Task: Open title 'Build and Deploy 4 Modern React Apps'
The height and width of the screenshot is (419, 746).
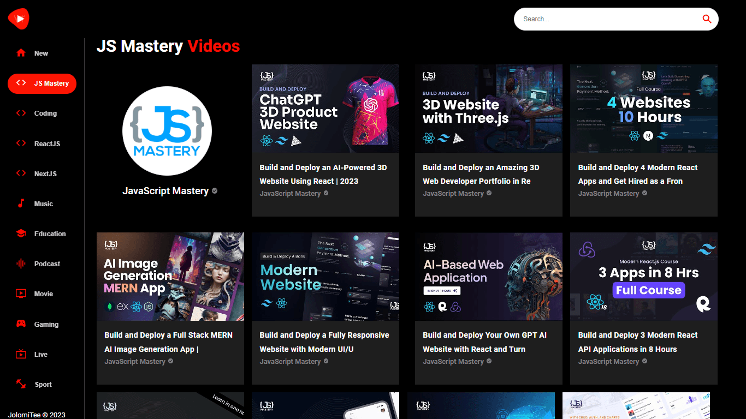Action: pyautogui.click(x=638, y=174)
